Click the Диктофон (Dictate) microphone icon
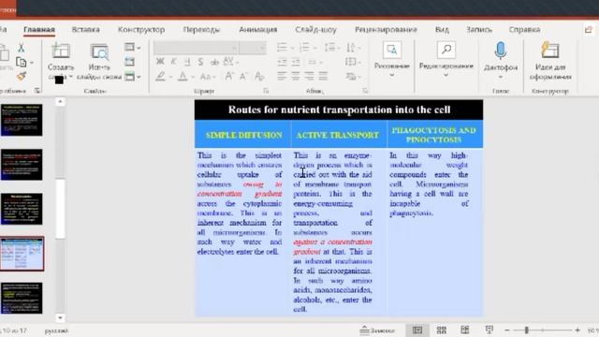This screenshot has height=337, width=599. [x=501, y=51]
